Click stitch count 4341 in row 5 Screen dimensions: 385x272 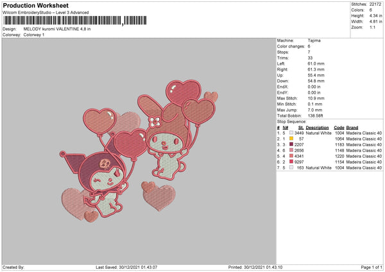click(x=299, y=156)
